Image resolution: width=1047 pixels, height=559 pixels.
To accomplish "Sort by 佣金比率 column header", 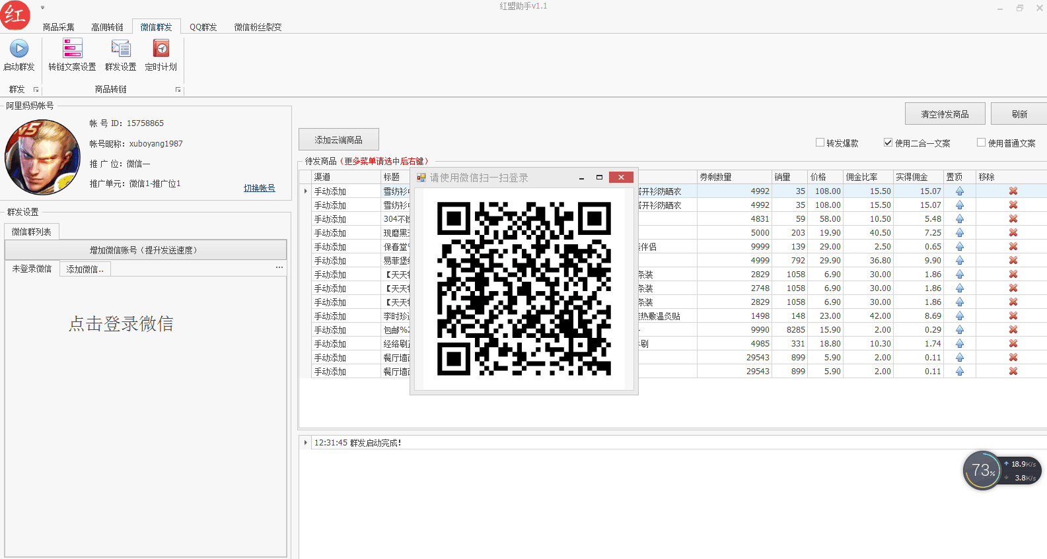I will (869, 177).
